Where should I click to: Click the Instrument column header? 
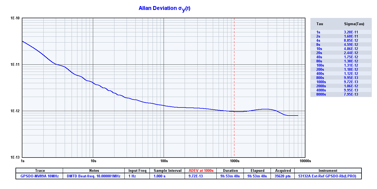click(328, 170)
